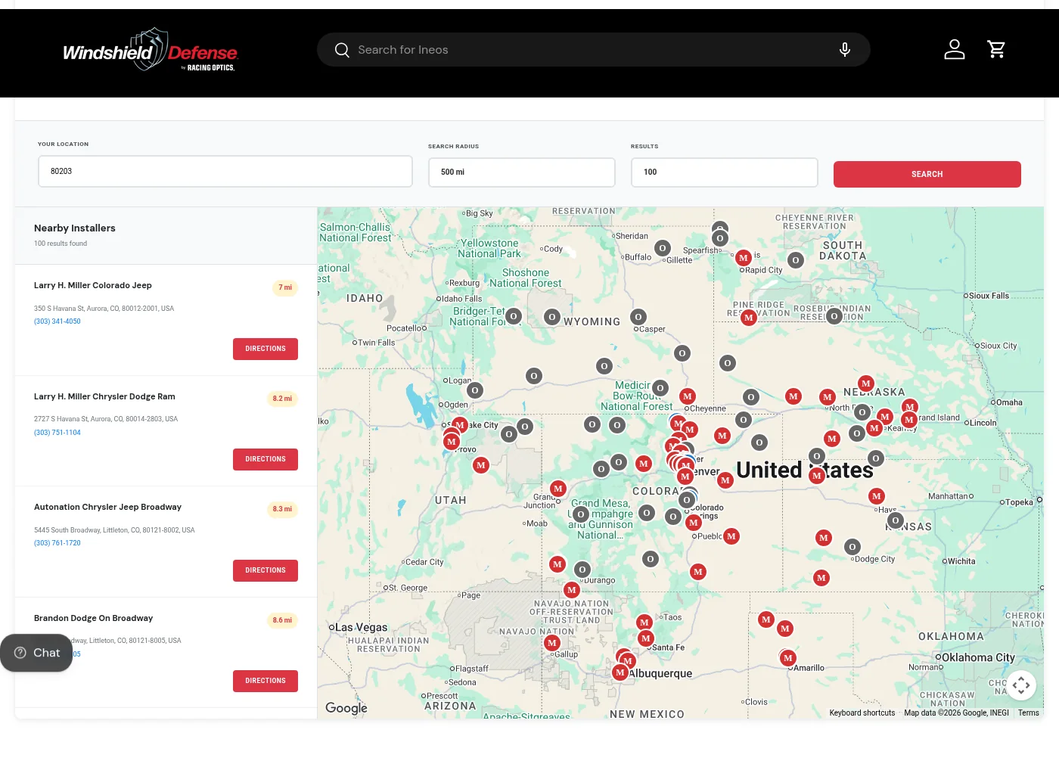Open the Chat widget
The image size is (1059, 767).
[x=36, y=653]
